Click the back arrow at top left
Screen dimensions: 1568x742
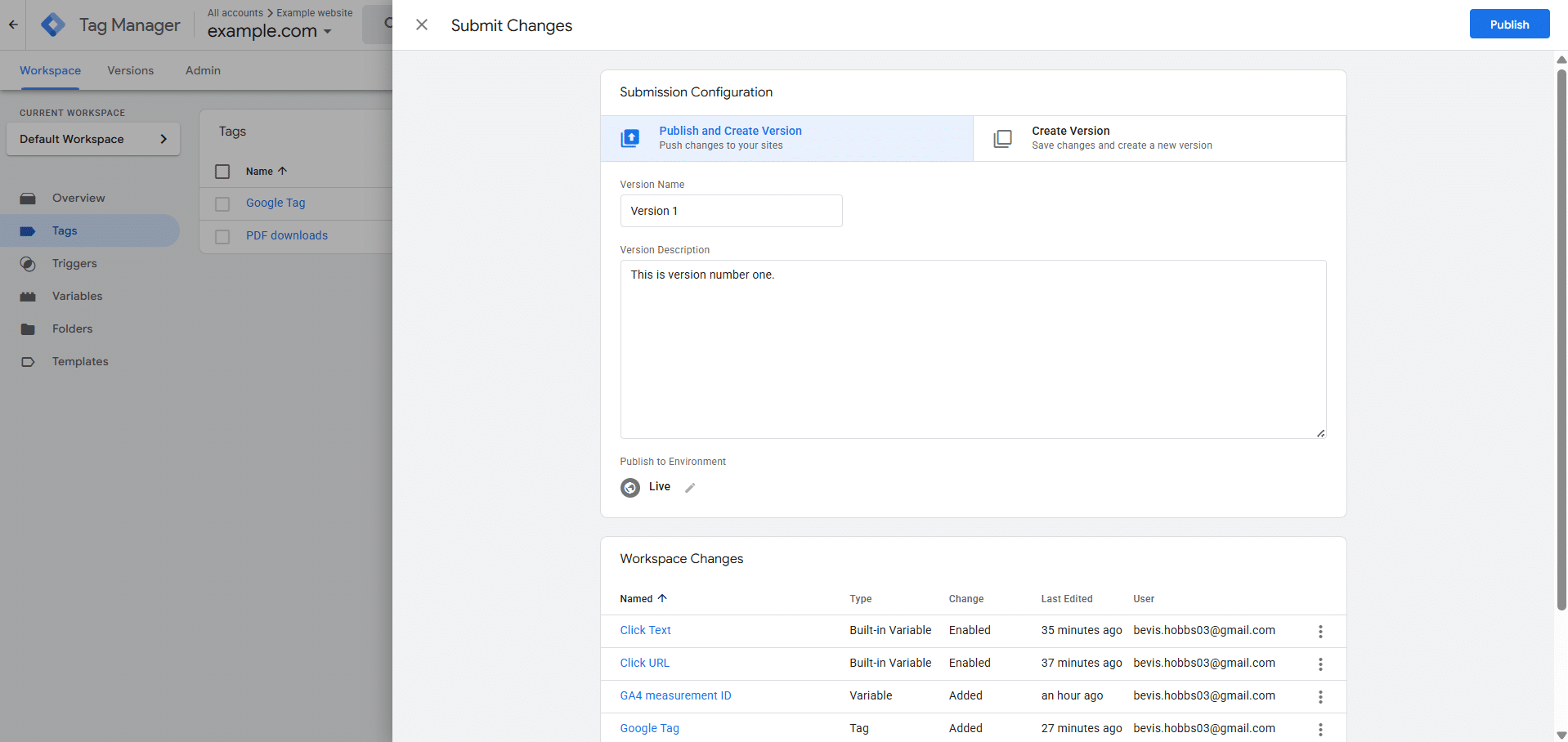[12, 25]
